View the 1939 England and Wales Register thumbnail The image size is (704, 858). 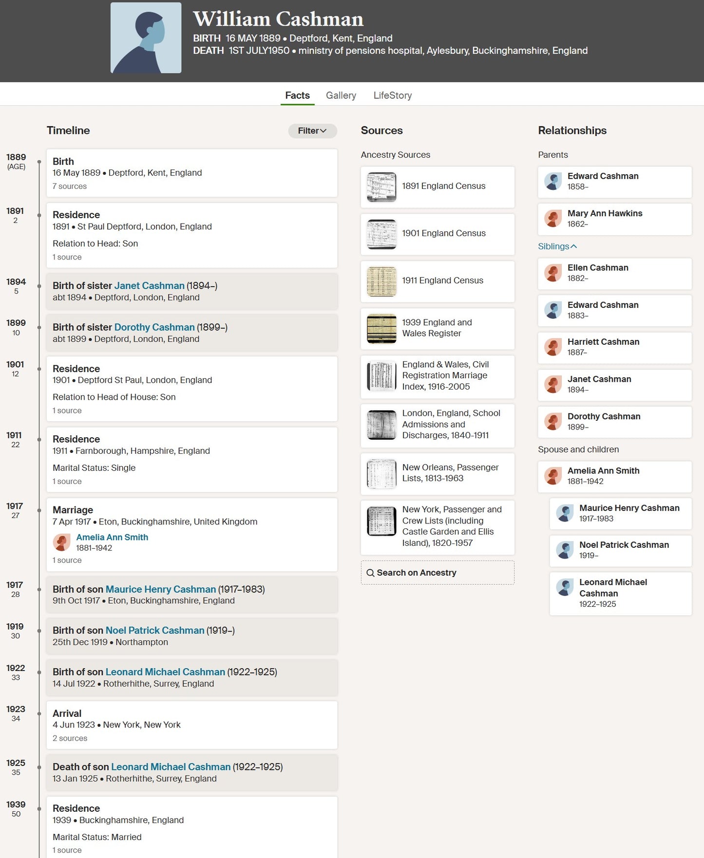pyautogui.click(x=381, y=329)
